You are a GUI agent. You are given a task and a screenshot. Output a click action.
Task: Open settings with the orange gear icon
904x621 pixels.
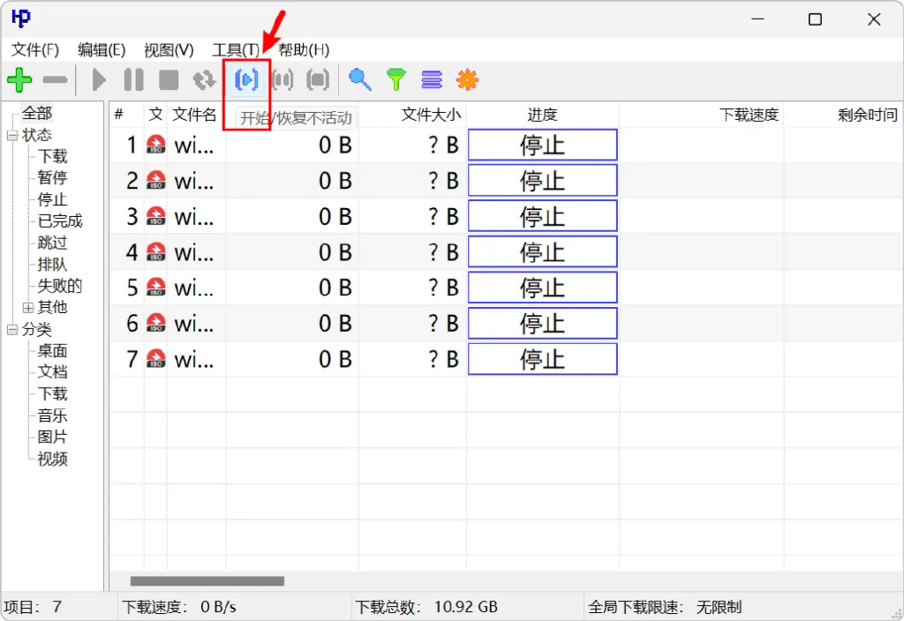[467, 80]
